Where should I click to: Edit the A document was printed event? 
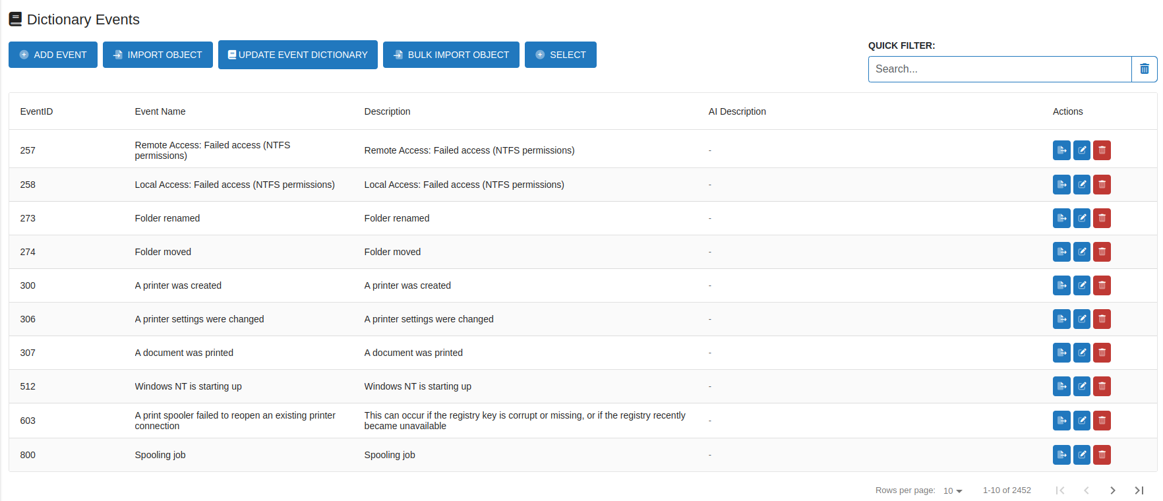pyautogui.click(x=1082, y=353)
